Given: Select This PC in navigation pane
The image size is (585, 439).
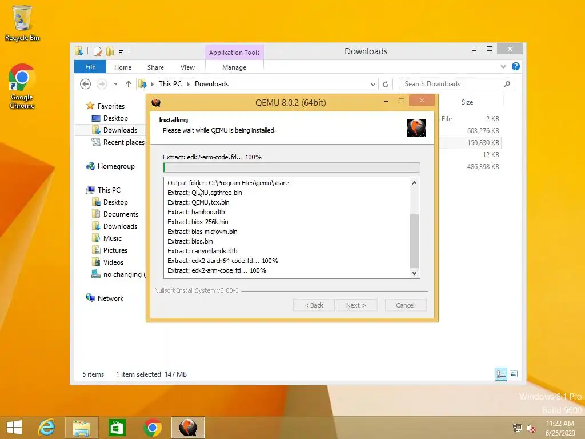Looking at the screenshot, I should click(103, 190).
